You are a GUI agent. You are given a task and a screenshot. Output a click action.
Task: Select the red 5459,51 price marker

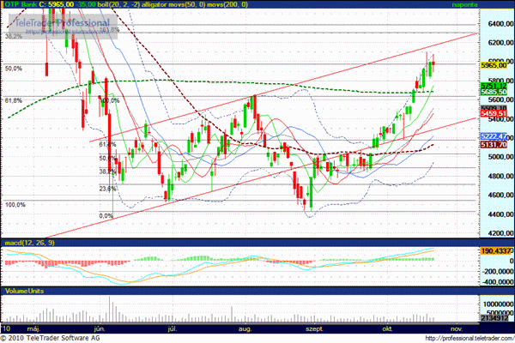pos(494,113)
